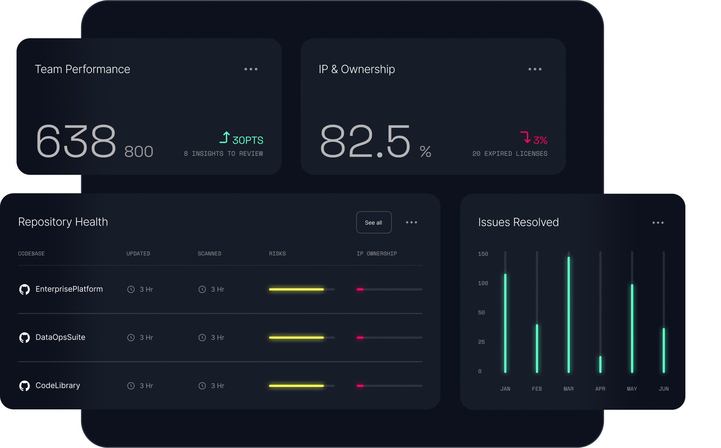
Task: Click Scanned clock icon in DataOpsSuite row
Action: tap(202, 338)
